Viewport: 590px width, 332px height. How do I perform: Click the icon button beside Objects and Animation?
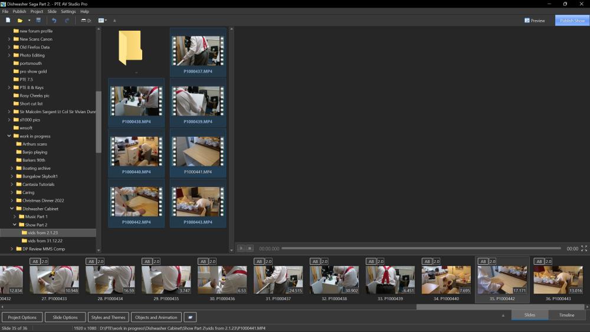(189, 317)
